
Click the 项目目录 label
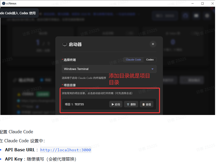[x=70, y=85]
